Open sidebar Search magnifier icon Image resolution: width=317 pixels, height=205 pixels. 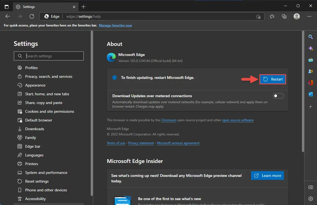pos(311,37)
